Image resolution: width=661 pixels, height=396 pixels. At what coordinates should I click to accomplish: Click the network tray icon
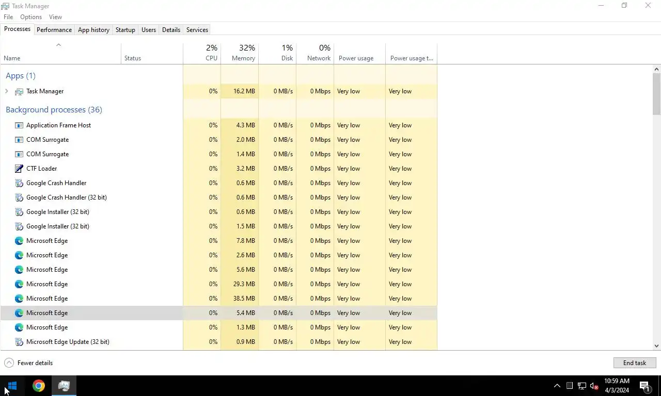(x=582, y=386)
